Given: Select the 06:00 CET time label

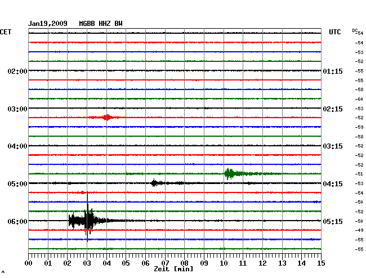Looking at the screenshot, I should [x=17, y=221].
